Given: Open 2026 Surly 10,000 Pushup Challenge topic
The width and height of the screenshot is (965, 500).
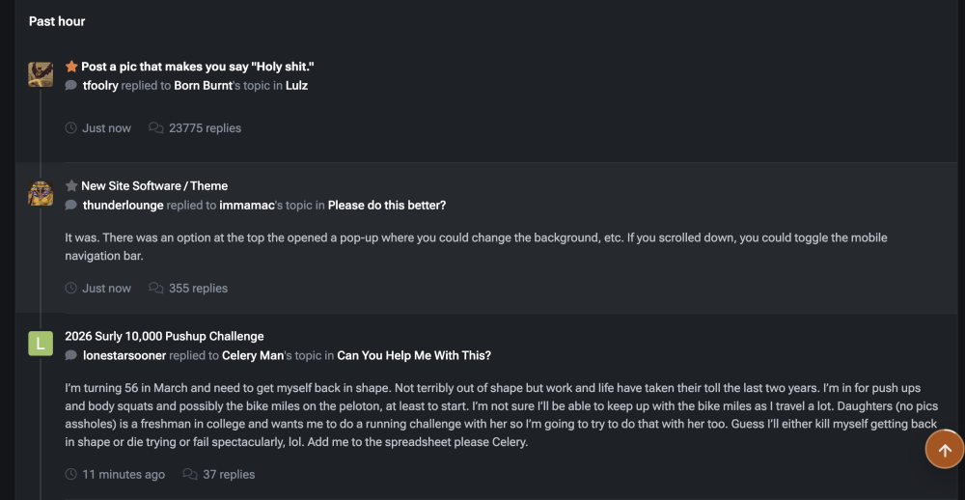Looking at the screenshot, I should coord(164,336).
